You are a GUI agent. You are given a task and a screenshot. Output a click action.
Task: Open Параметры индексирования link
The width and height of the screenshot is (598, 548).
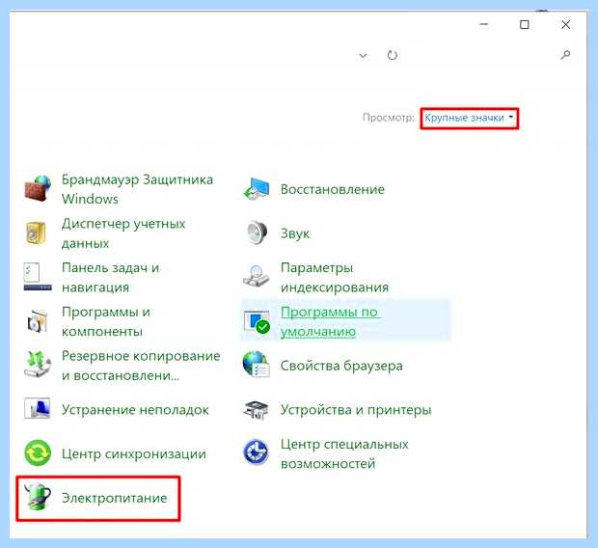click(x=335, y=277)
